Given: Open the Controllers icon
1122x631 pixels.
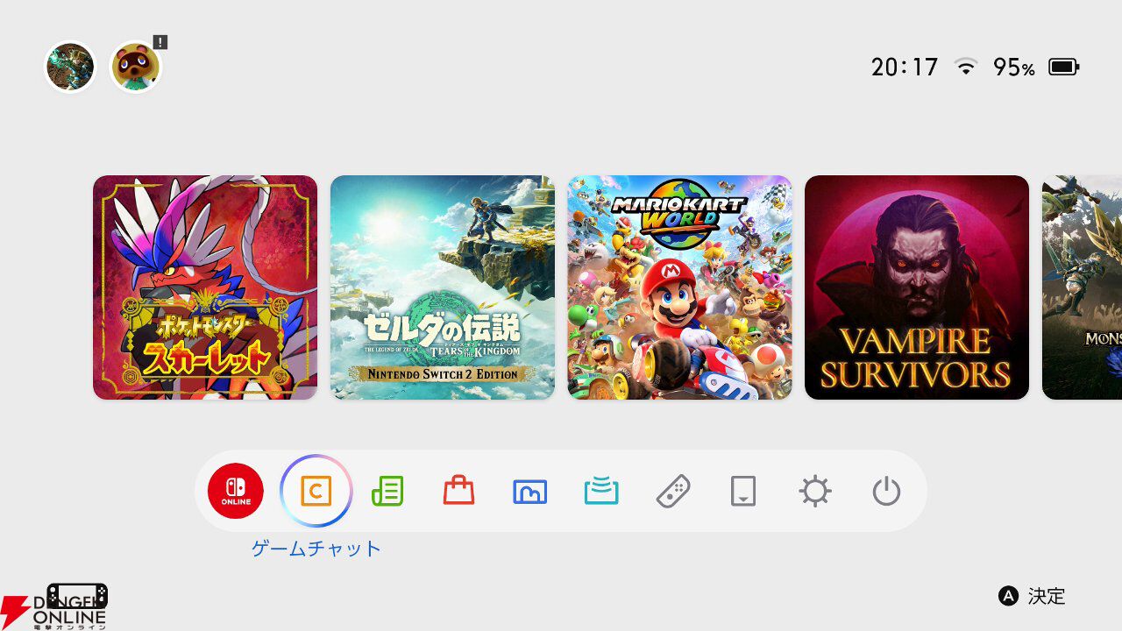Looking at the screenshot, I should [673, 492].
